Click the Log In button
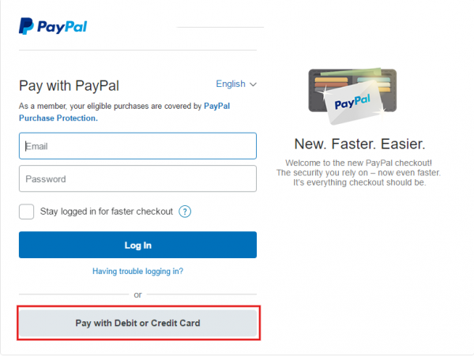 coord(137,245)
